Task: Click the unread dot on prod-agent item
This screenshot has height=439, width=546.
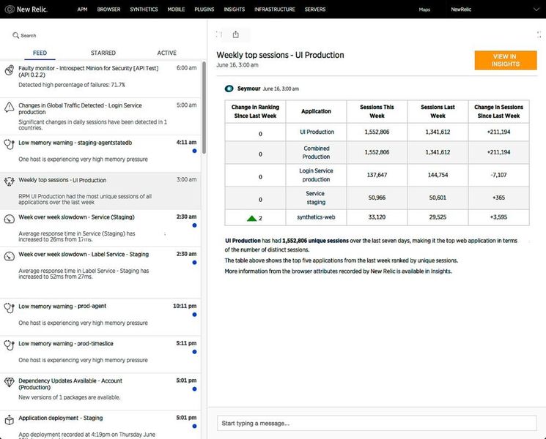Action: [194, 315]
